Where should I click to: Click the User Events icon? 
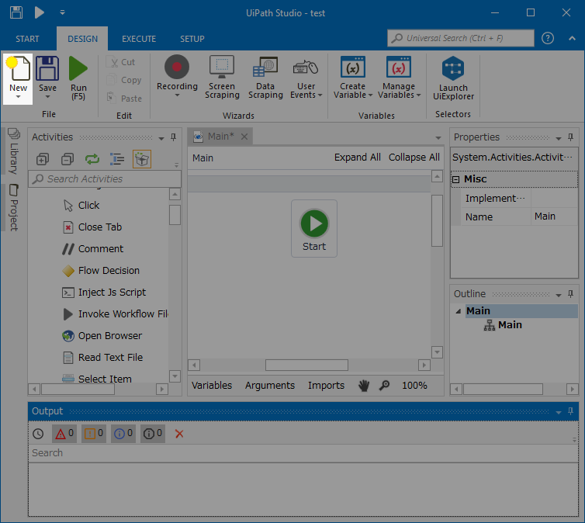click(x=306, y=68)
